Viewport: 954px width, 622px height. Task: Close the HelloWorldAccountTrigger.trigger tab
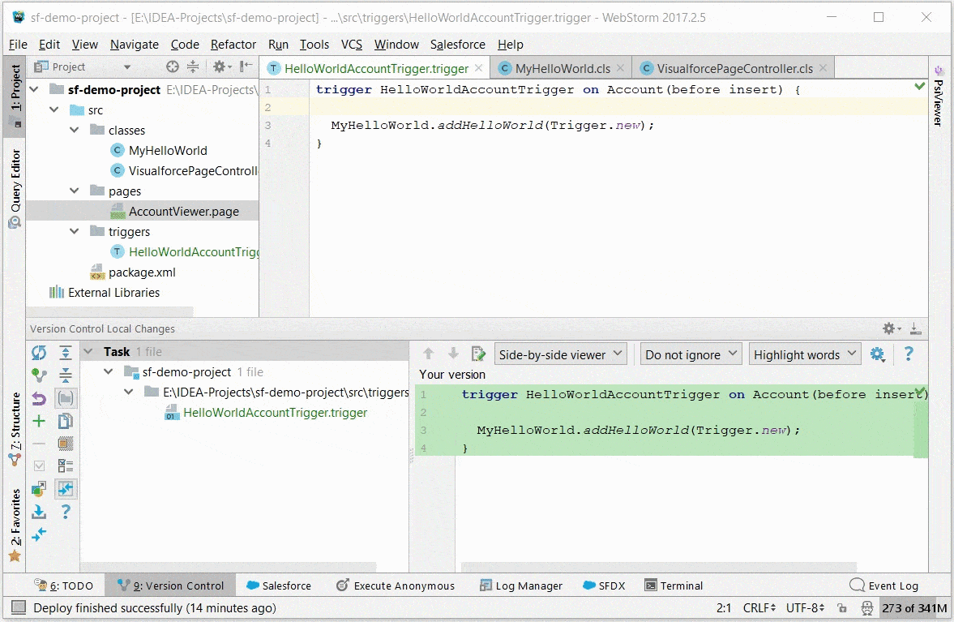479,68
